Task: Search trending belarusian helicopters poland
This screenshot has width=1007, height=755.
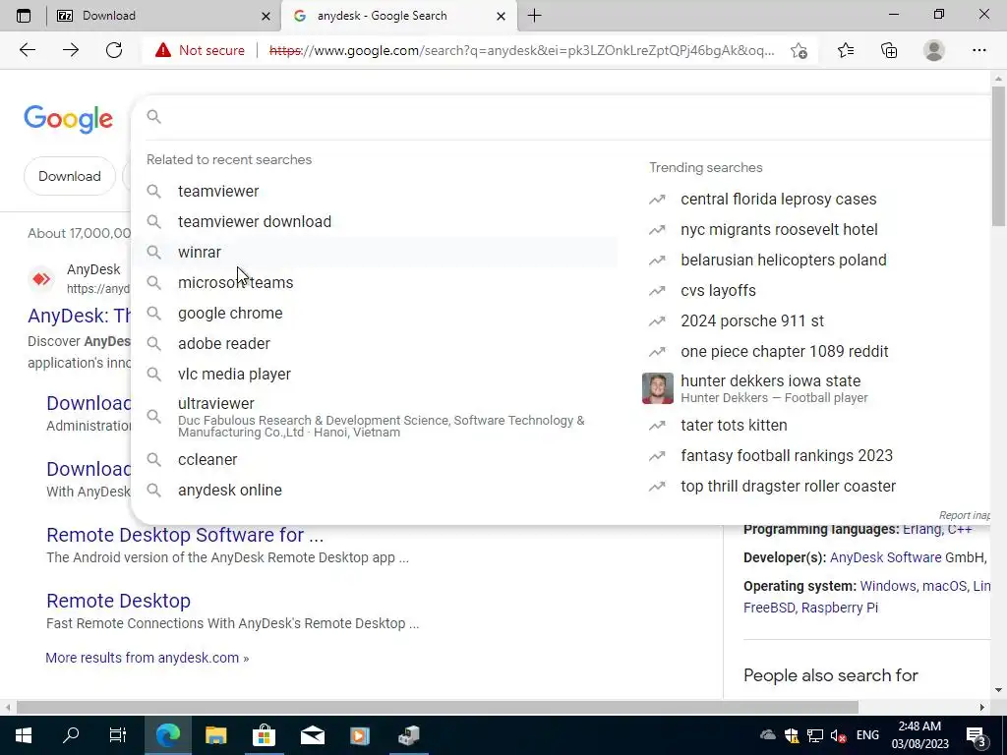Action: click(x=784, y=260)
